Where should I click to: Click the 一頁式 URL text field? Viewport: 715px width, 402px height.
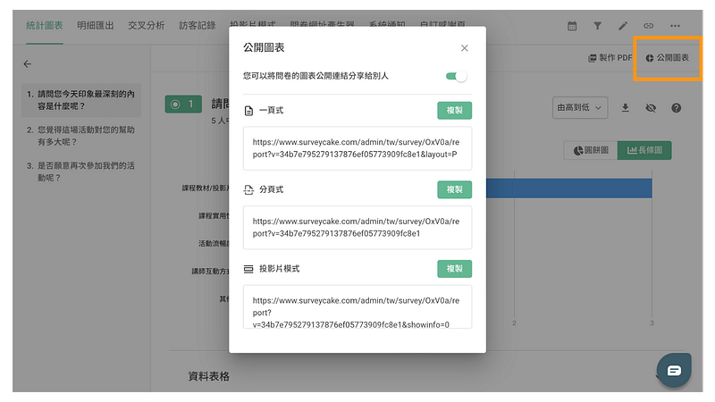pyautogui.click(x=357, y=148)
